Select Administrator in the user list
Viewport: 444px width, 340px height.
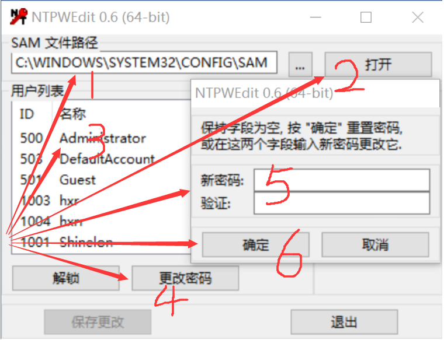(102, 138)
